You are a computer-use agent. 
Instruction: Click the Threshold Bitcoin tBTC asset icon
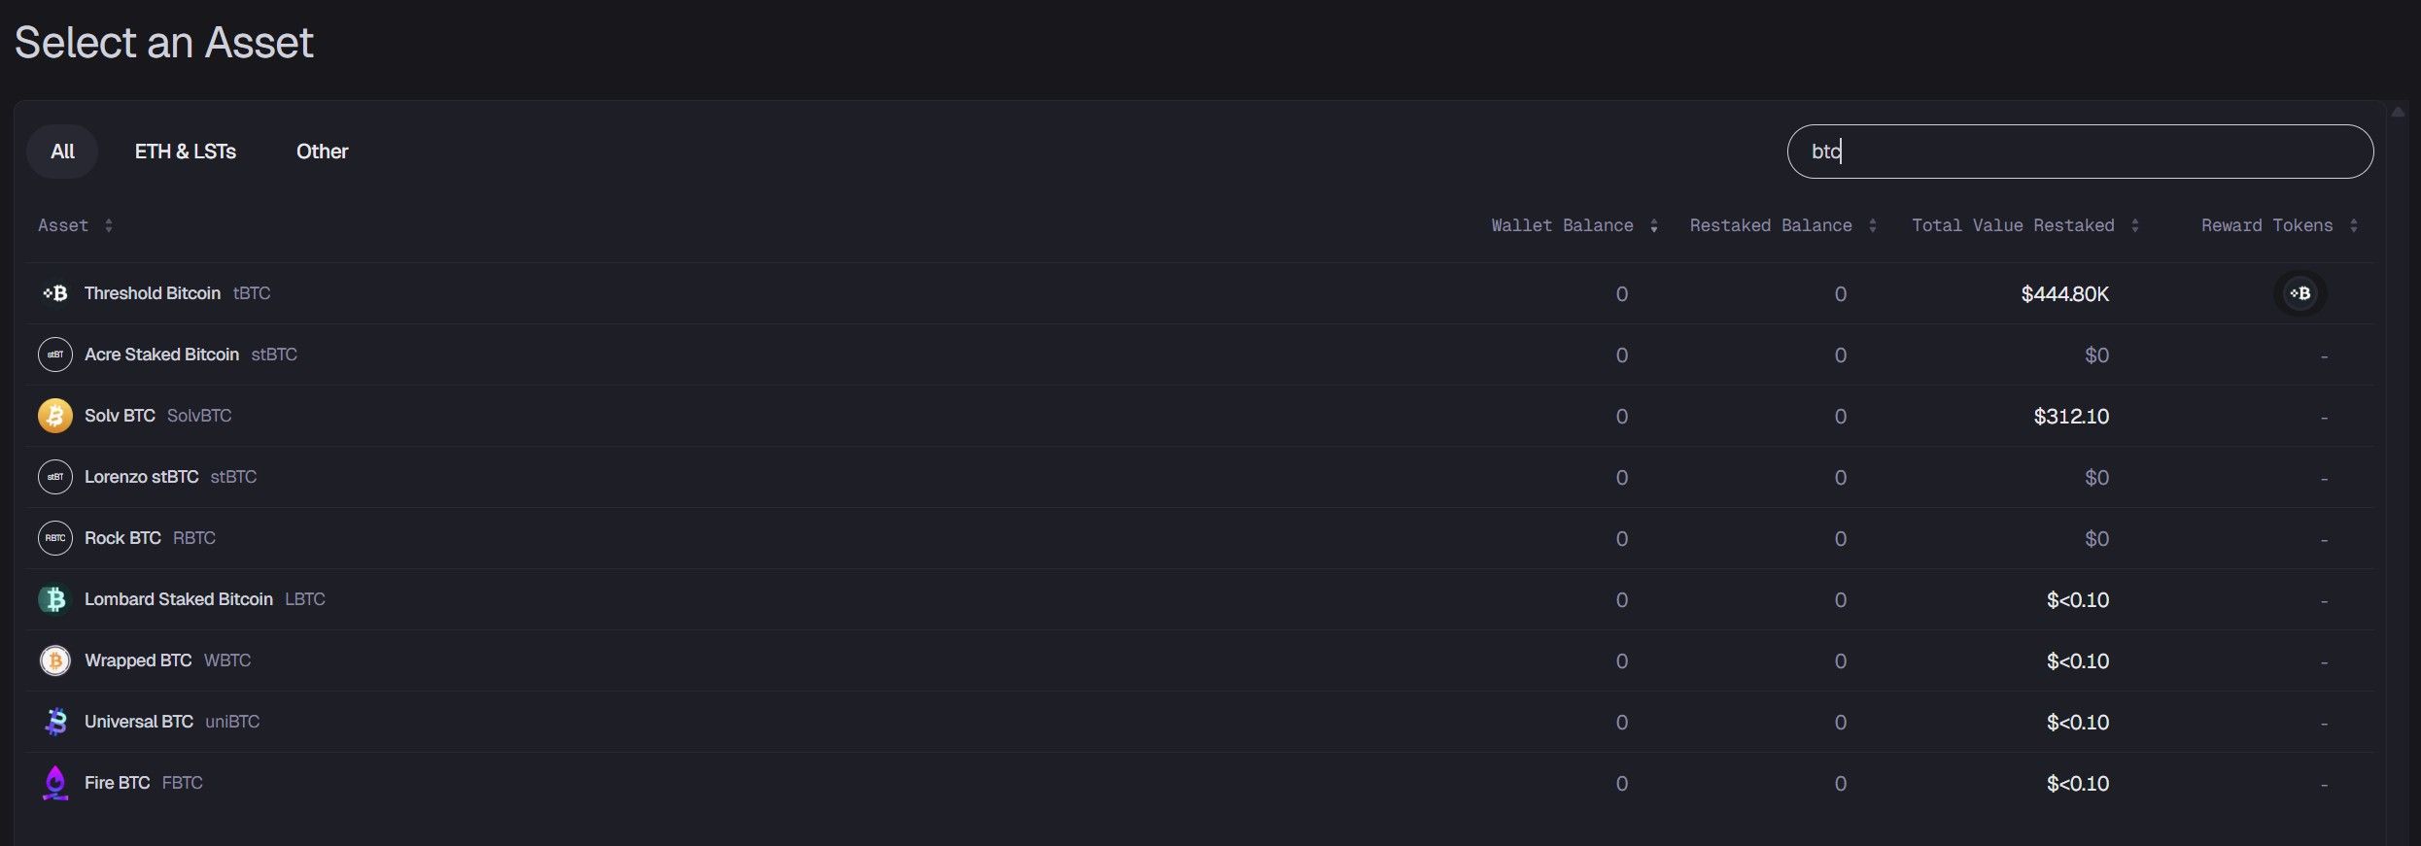click(x=55, y=293)
